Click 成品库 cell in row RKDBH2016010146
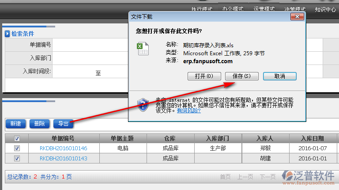The width and height of the screenshot is (339, 190). [170, 148]
